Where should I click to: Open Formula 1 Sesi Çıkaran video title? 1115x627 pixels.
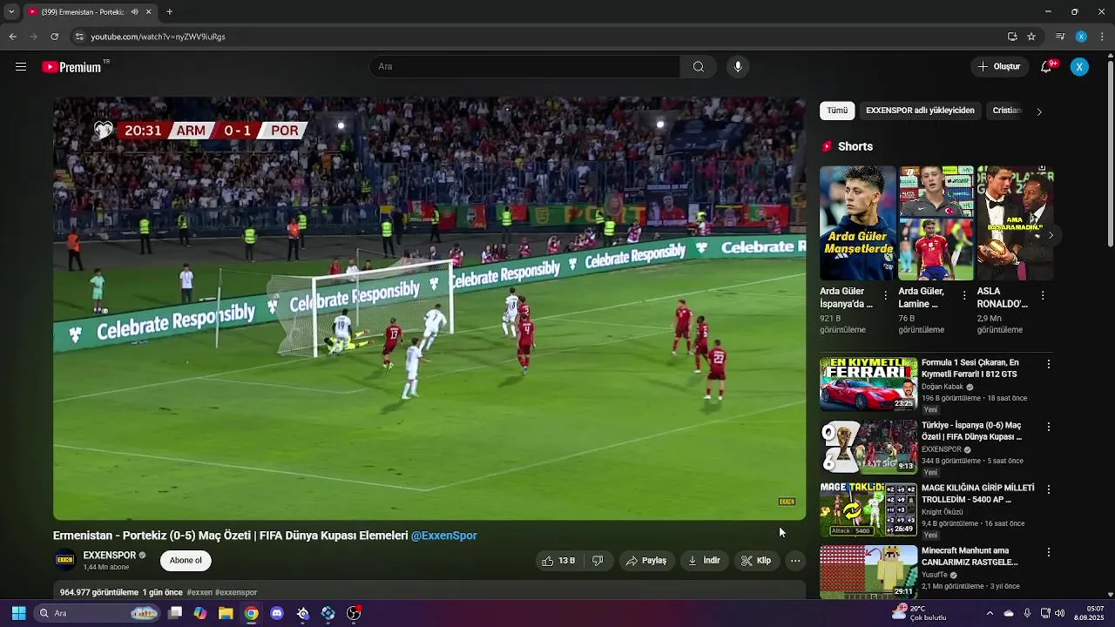[970, 368]
